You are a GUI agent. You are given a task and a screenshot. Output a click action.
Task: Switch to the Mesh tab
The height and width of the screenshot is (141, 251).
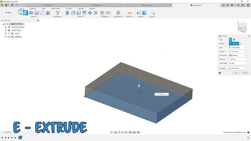click(x=44, y=9)
